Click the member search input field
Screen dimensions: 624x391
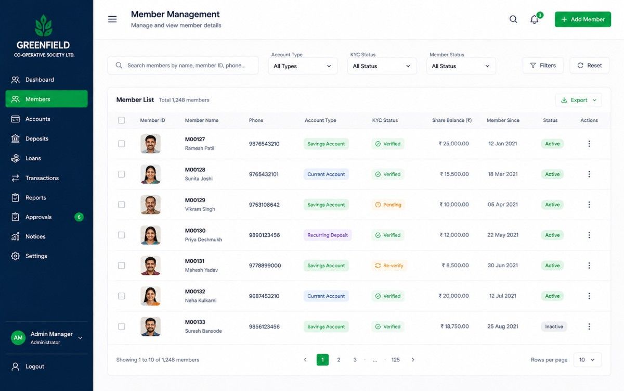tap(183, 66)
